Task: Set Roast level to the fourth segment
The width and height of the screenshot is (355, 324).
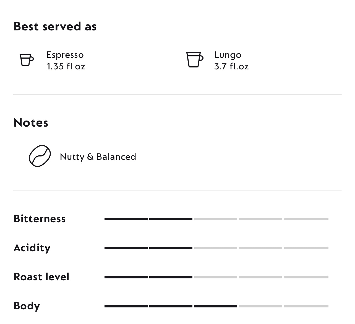Action: click(x=260, y=277)
